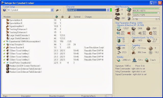Open the Projected effects tab
This screenshot has height=98, width=163.
(88, 96)
